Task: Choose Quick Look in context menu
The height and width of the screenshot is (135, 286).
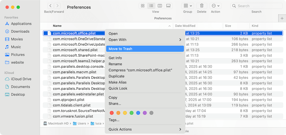Action: coord(145,88)
